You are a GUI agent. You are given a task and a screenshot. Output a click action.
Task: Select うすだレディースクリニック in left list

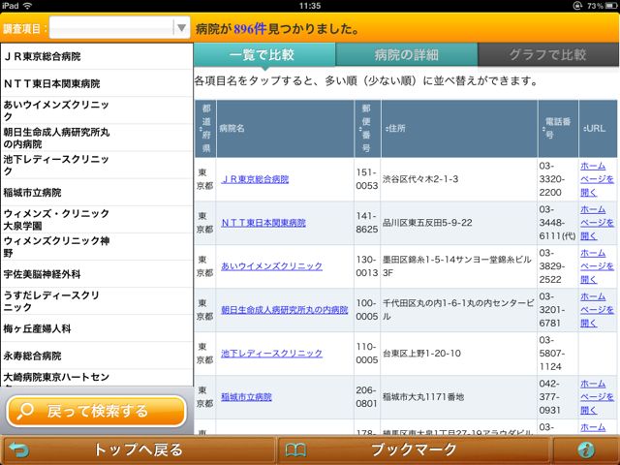tap(97, 301)
